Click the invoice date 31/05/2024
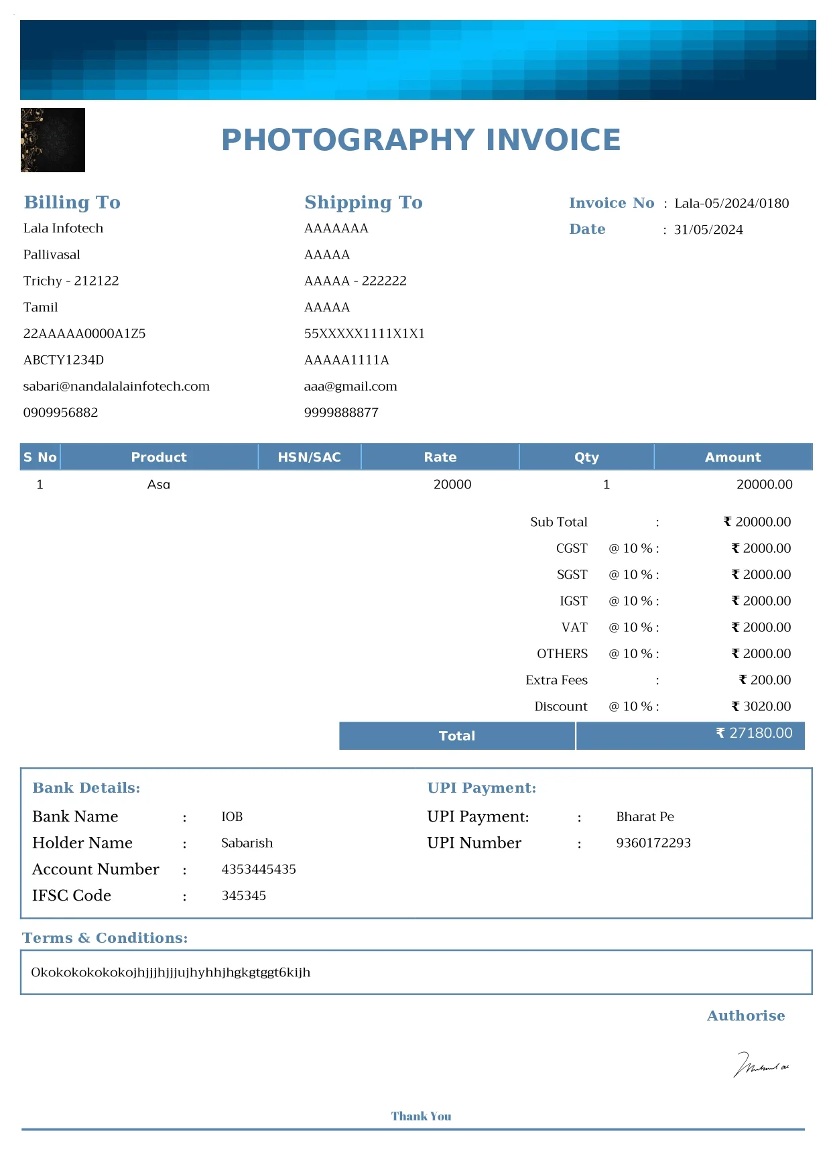The width and height of the screenshot is (831, 1176). [708, 230]
